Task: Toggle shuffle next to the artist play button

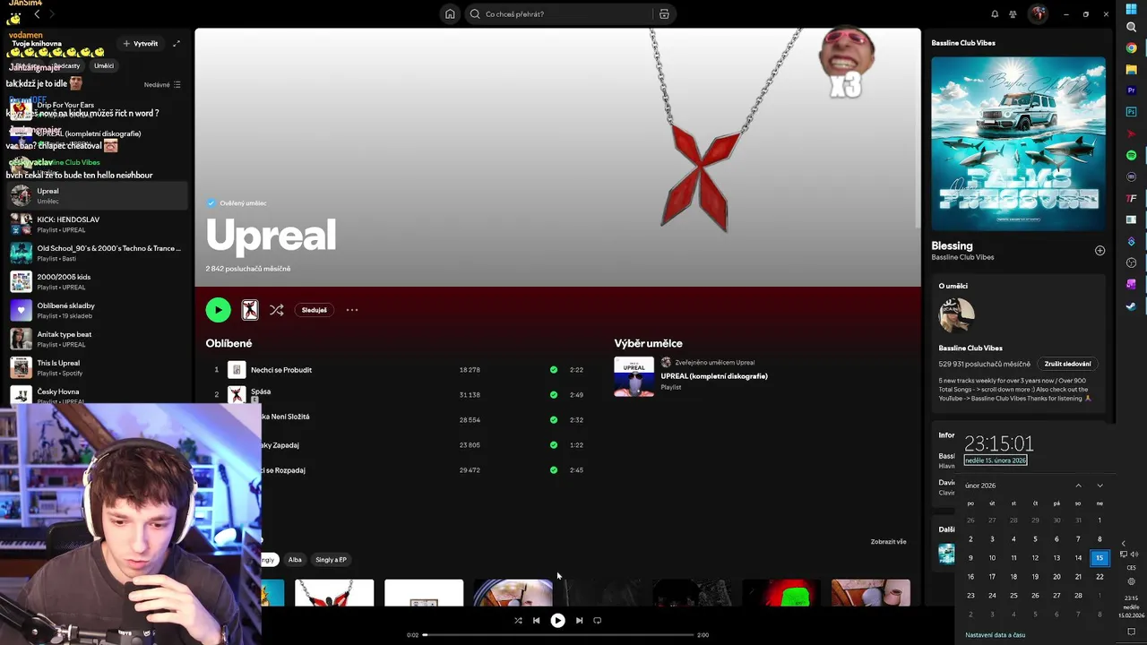Action: pos(276,310)
